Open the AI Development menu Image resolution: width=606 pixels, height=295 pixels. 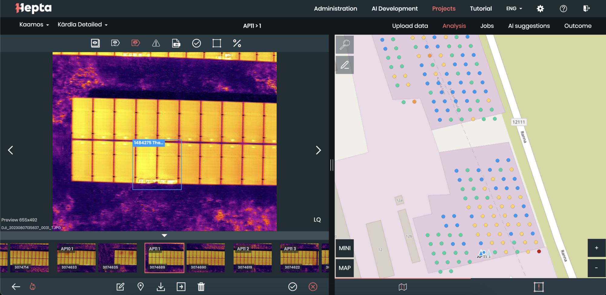point(395,8)
